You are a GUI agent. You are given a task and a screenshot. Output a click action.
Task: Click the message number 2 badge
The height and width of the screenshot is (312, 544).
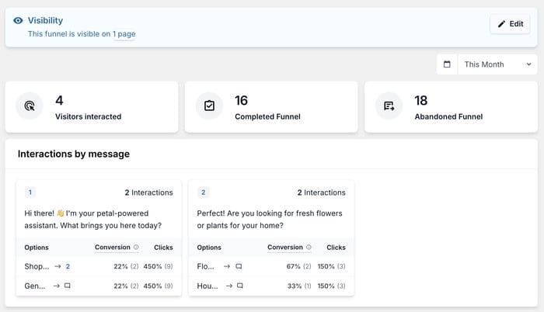203,192
